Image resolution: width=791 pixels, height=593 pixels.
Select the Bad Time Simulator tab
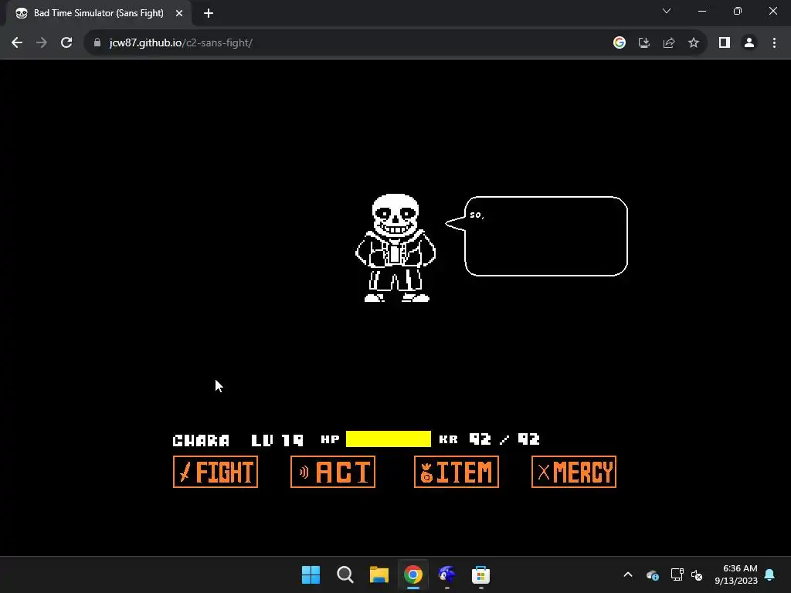coord(98,13)
